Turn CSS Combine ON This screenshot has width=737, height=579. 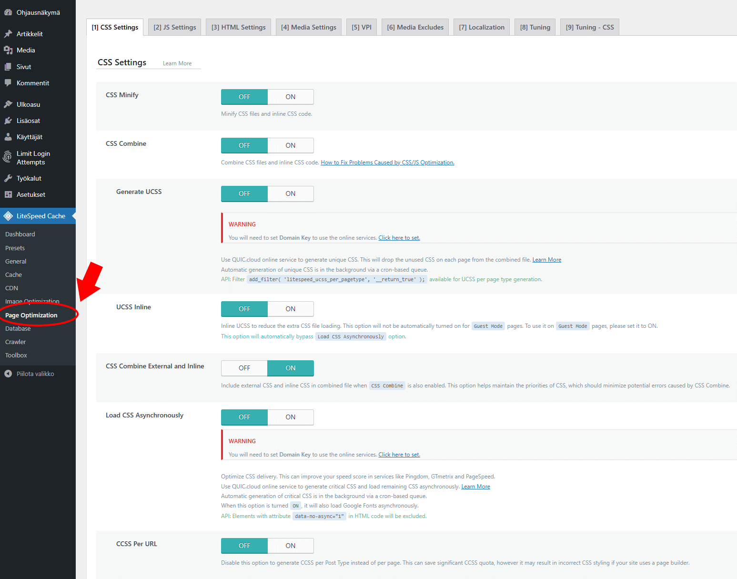tap(291, 145)
